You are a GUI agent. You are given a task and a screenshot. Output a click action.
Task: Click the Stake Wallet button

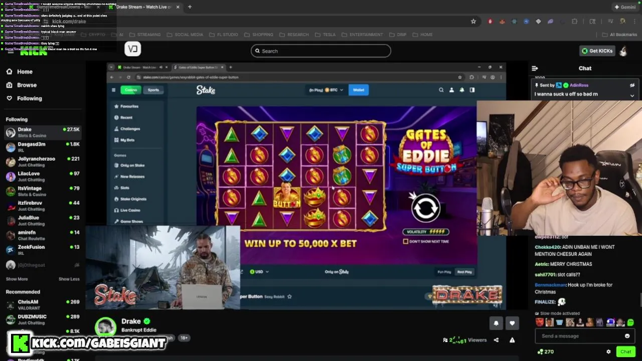pos(359,90)
